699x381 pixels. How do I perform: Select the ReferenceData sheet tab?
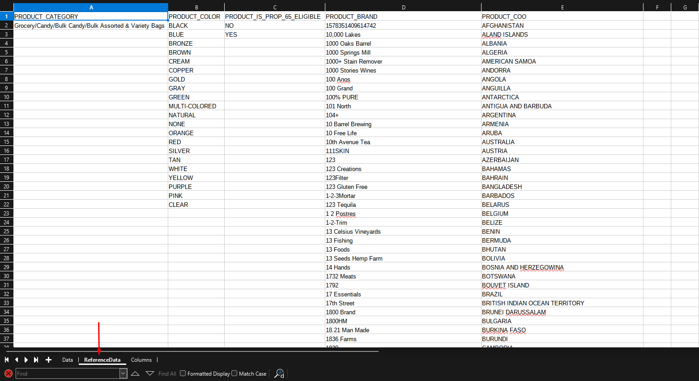(102, 360)
